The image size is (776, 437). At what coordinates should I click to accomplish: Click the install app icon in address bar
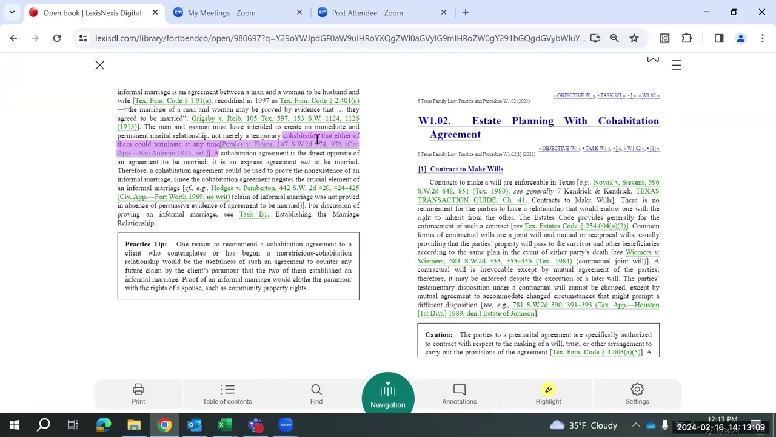(x=595, y=38)
